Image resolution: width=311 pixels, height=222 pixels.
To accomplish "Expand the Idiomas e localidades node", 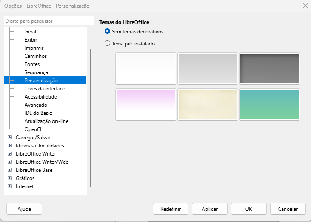I will 9,145.
